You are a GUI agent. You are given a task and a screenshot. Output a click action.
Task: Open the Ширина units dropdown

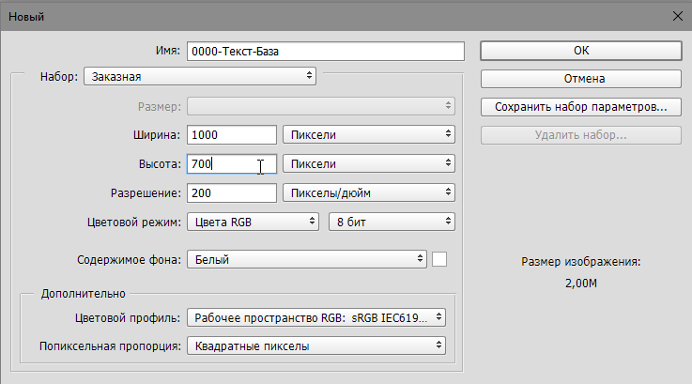pos(369,135)
